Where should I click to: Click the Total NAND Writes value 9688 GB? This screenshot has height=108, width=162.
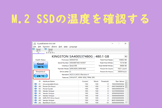[120, 66]
